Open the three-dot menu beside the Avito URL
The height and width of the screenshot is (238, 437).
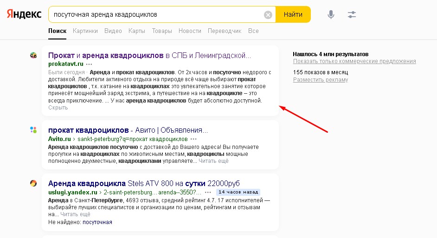(193, 139)
